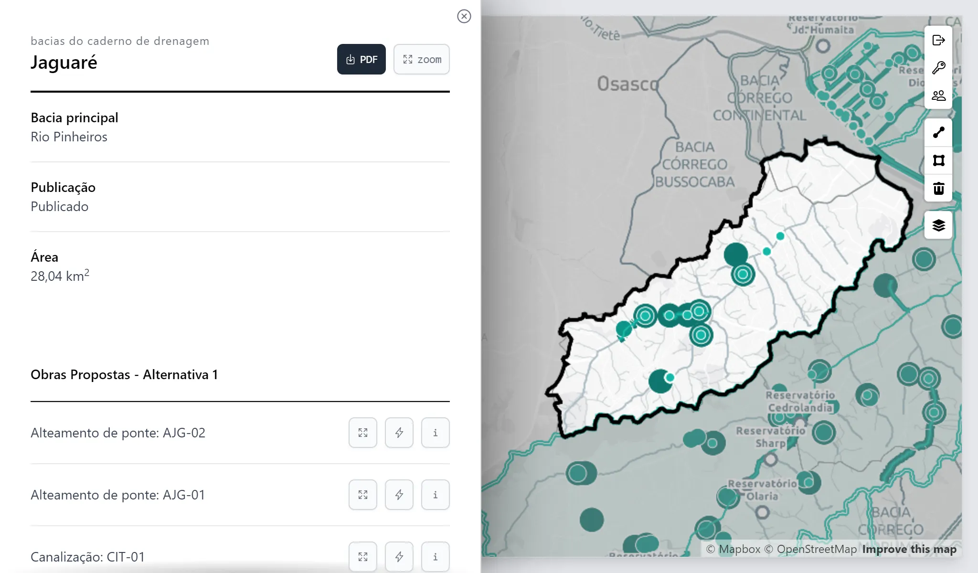Download the Jaguaré PDF
This screenshot has width=978, height=573.
point(361,59)
